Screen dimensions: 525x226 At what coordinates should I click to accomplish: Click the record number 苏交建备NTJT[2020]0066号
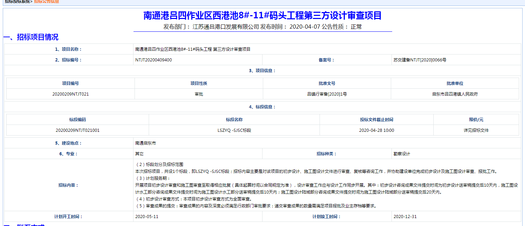pos(420,60)
